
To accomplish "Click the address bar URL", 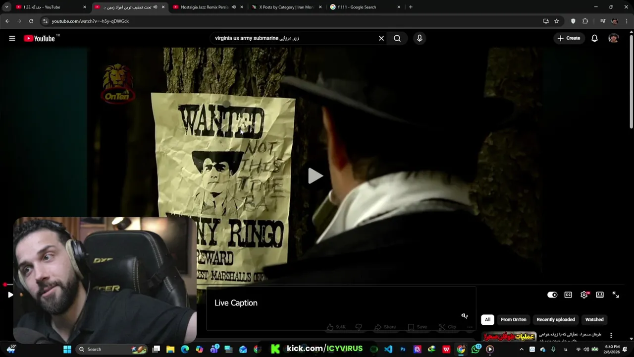I will (90, 21).
